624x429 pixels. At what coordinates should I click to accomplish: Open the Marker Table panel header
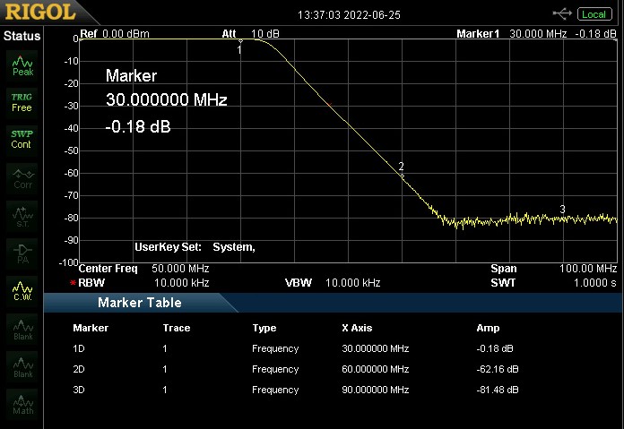pyautogui.click(x=140, y=303)
